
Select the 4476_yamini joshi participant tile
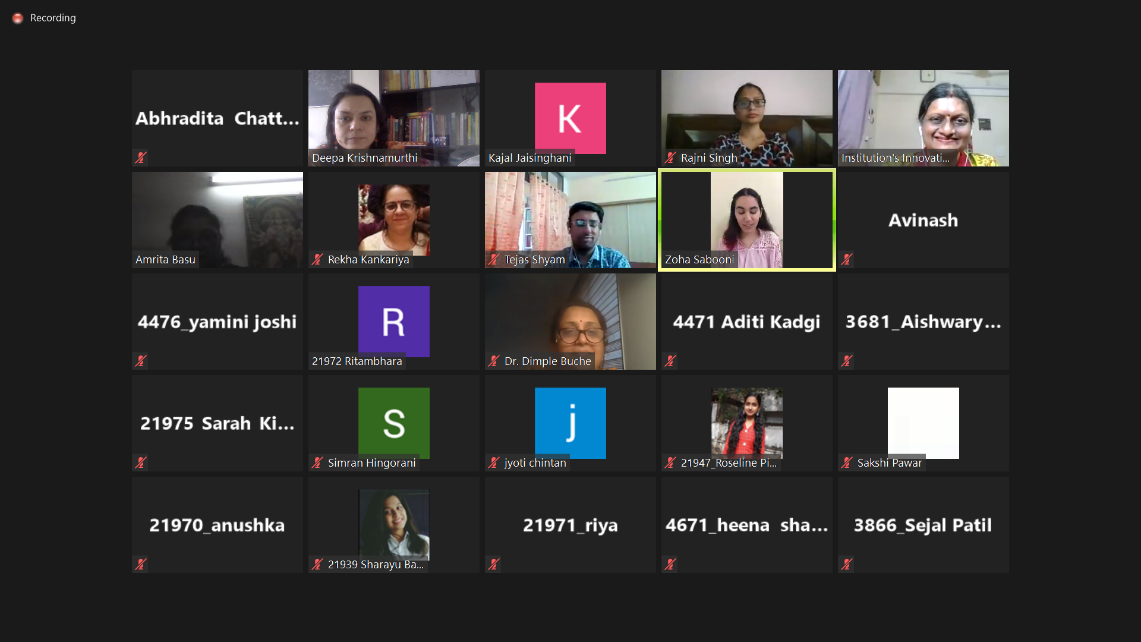[217, 321]
